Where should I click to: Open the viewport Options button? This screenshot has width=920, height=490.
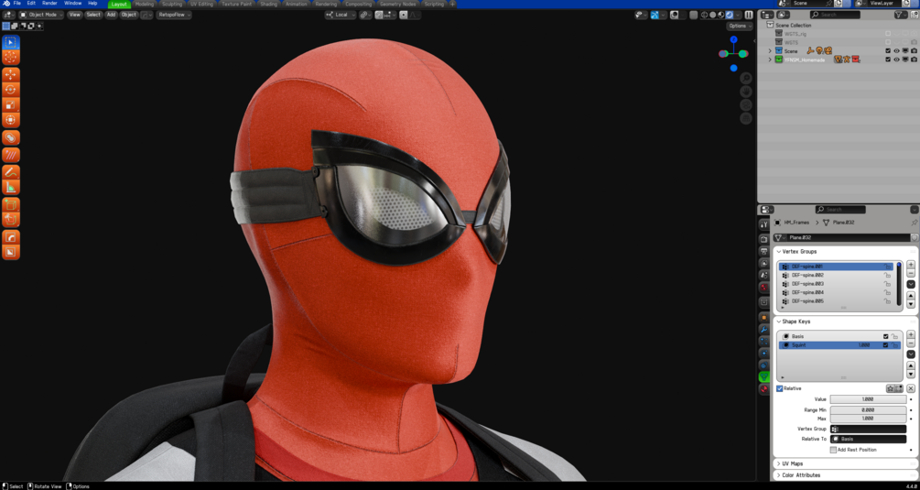coord(740,26)
